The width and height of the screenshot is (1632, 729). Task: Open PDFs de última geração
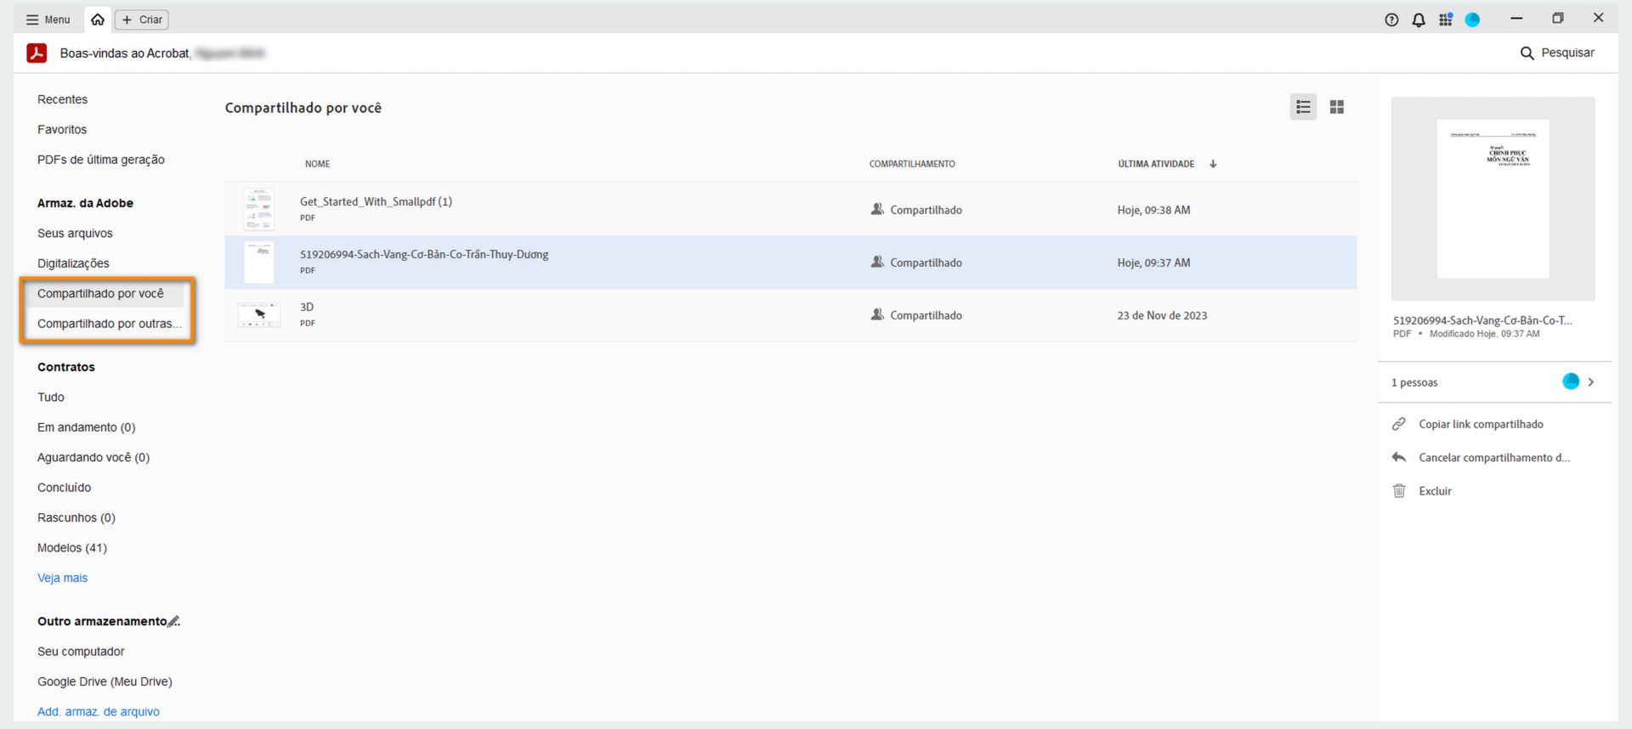[x=101, y=160]
